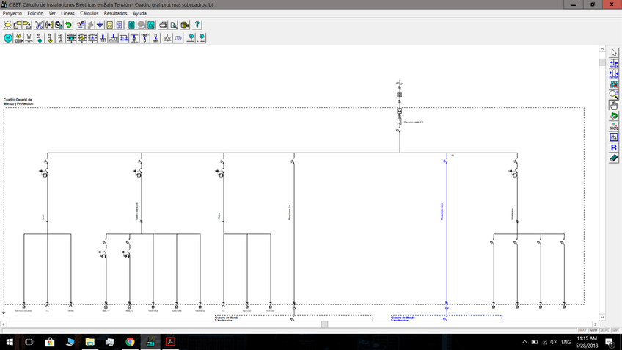Viewport: 622px width, 350px height.
Task: Click the printer icon in top toolbar
Action: click(163, 25)
